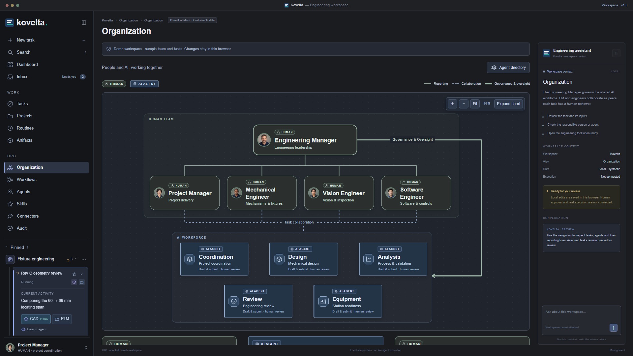The width and height of the screenshot is (633, 356).
Task: Click the Ready for your review notice
Action: pos(581,197)
